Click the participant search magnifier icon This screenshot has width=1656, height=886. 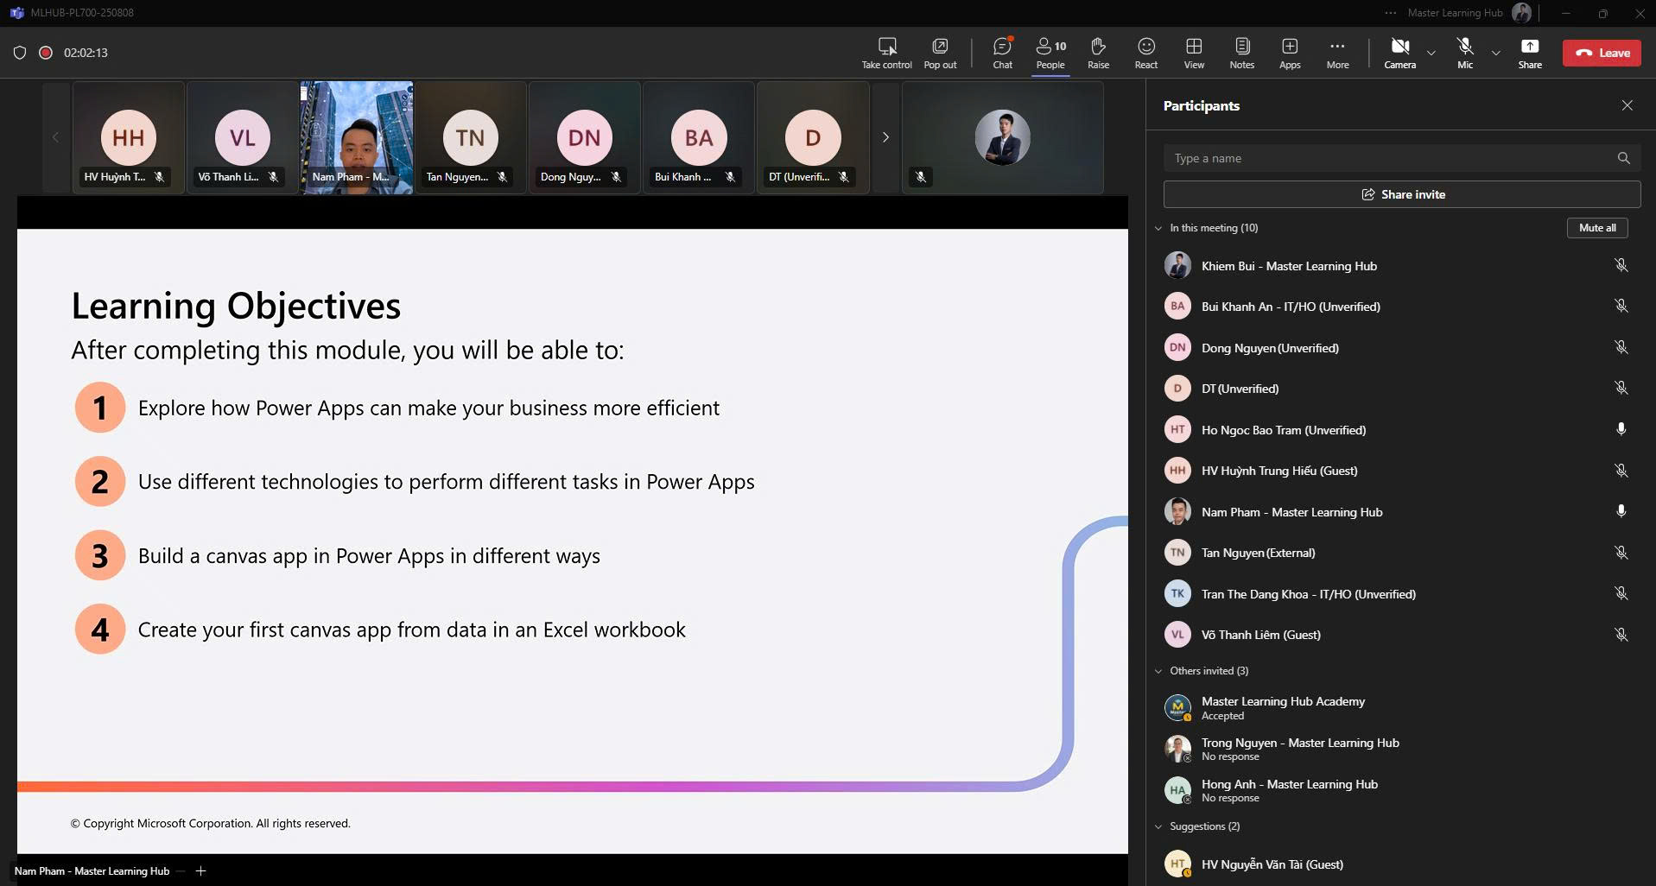1623,158
